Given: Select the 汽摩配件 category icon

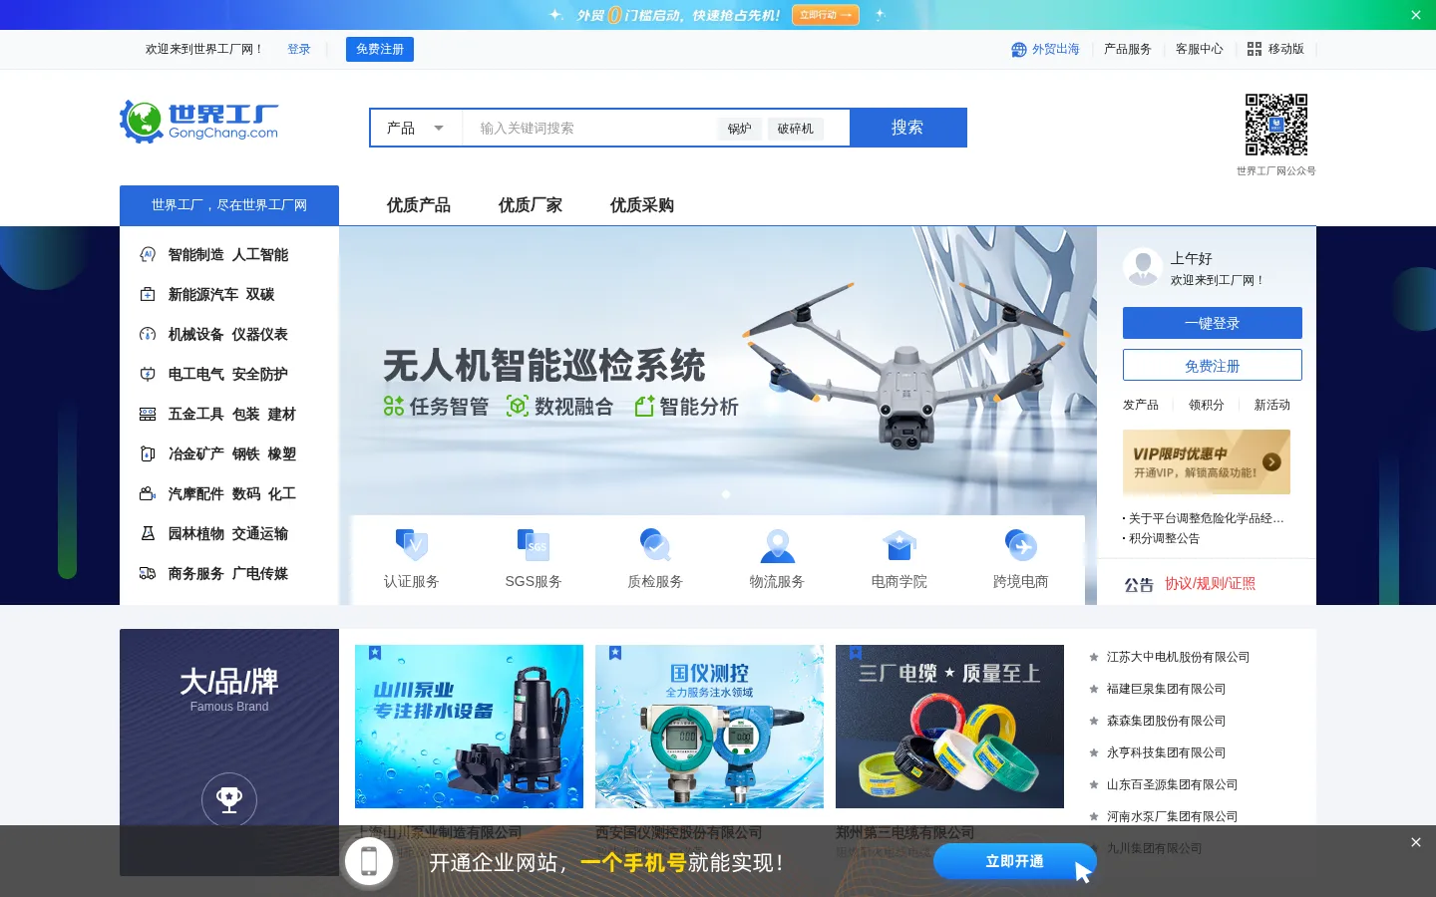Looking at the screenshot, I should pyautogui.click(x=148, y=493).
